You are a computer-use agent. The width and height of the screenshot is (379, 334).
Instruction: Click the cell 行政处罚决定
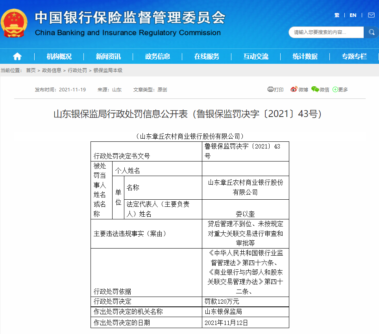(146, 302)
